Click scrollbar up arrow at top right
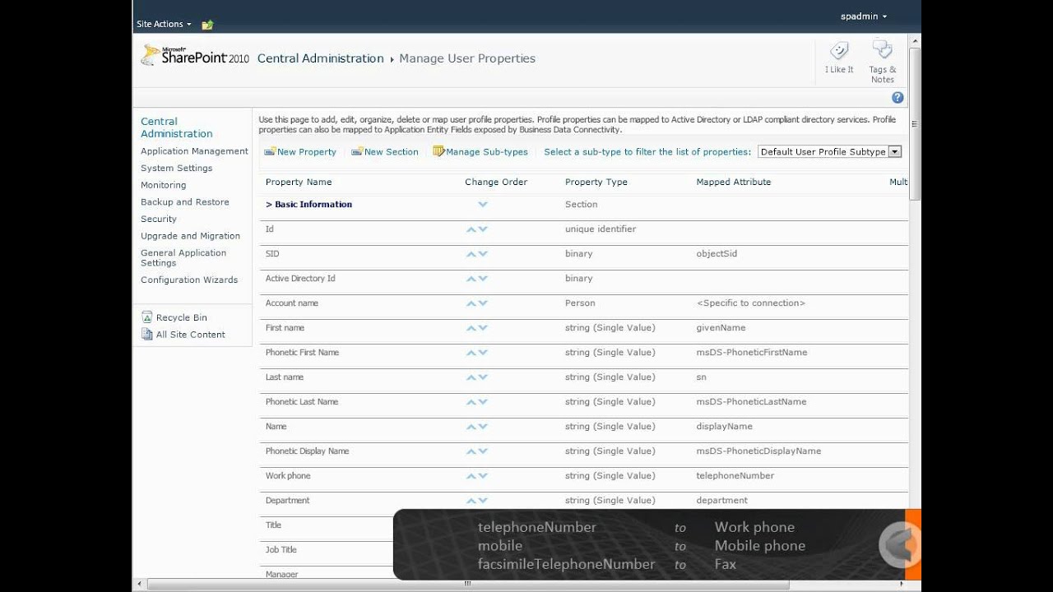Viewport: 1053px width, 592px height. coord(915,40)
